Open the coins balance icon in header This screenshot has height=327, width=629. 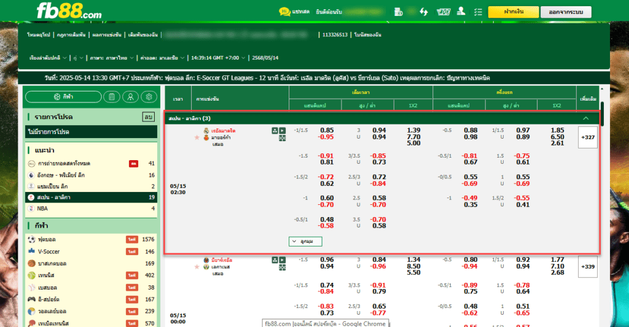pyautogui.click(x=398, y=12)
